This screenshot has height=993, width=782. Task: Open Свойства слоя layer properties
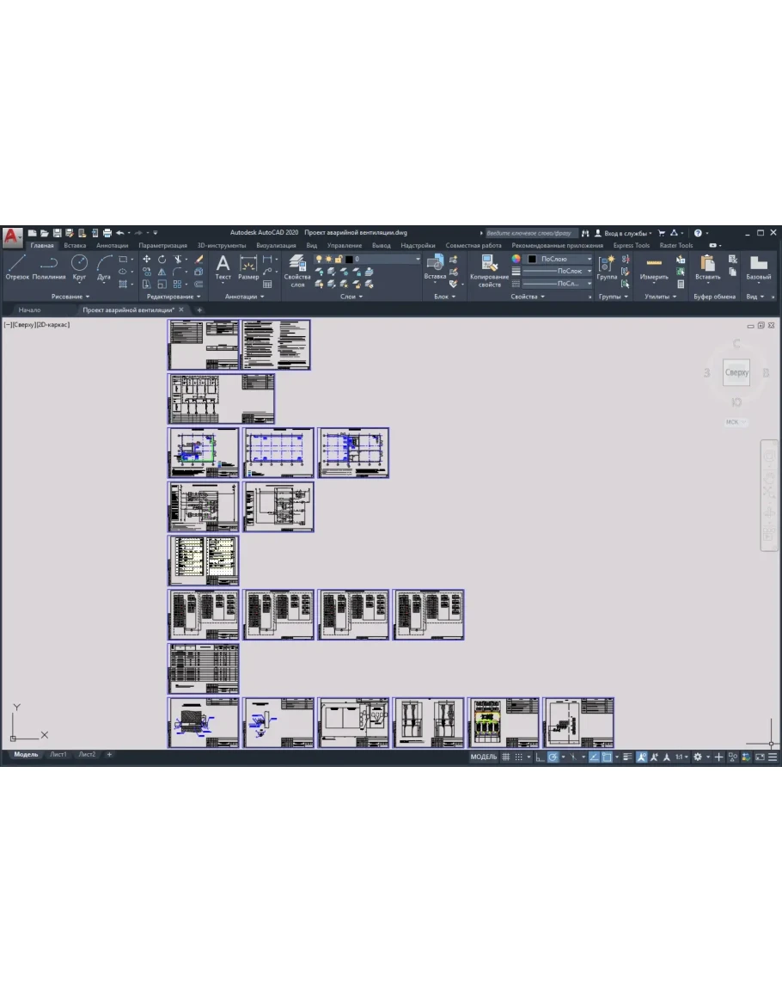pyautogui.click(x=297, y=269)
